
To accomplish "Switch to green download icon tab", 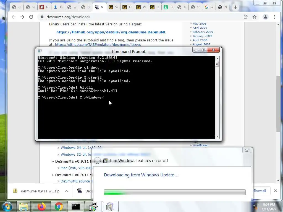I will 168,7.
